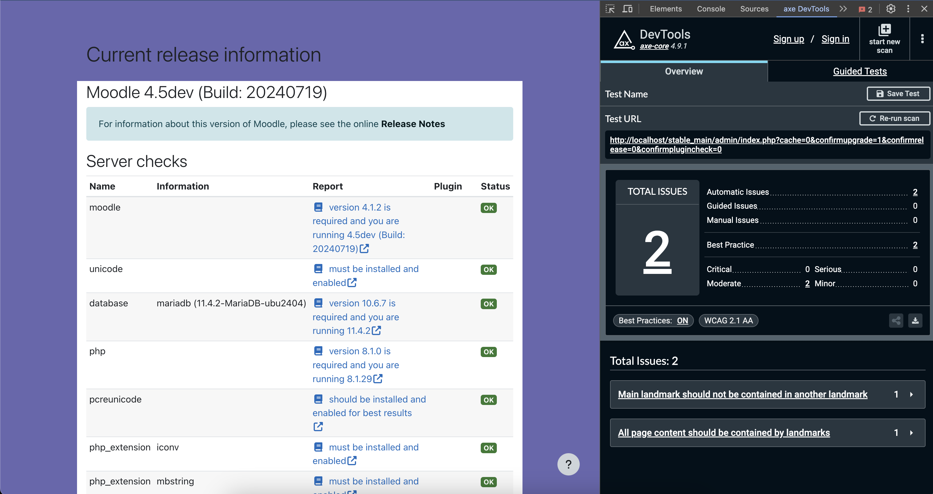Click the WCAG 2.1 AA standard pill

(x=728, y=321)
